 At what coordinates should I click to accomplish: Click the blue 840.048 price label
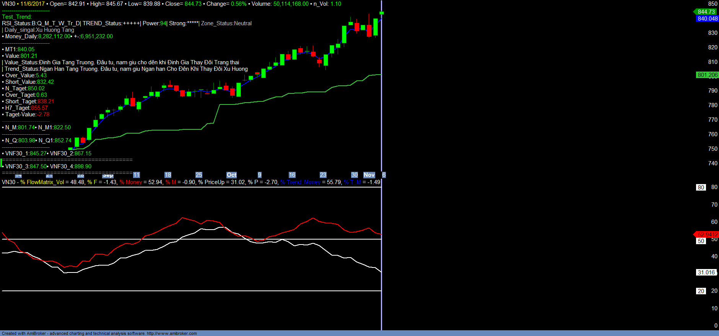click(x=707, y=19)
